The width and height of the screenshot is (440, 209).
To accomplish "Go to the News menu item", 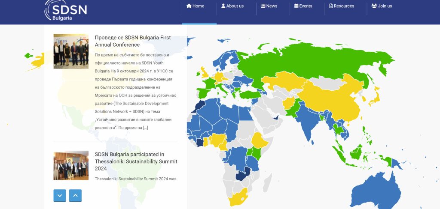I will (x=269, y=6).
